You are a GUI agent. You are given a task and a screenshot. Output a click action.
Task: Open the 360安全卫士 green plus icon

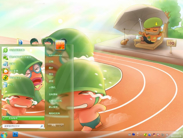pos(5,78)
